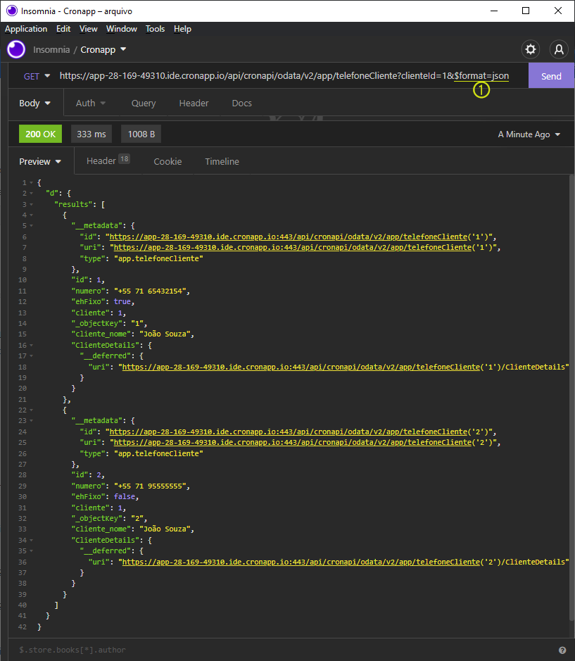Image resolution: width=575 pixels, height=661 pixels.
Task: Switch to the request Header tab
Action: pyautogui.click(x=194, y=103)
